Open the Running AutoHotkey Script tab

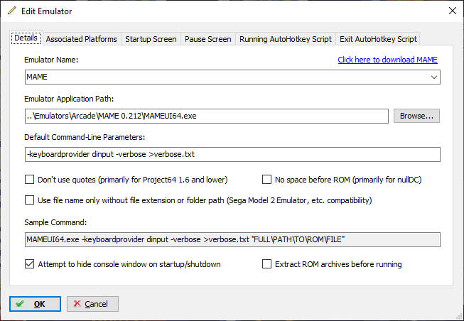pos(286,39)
